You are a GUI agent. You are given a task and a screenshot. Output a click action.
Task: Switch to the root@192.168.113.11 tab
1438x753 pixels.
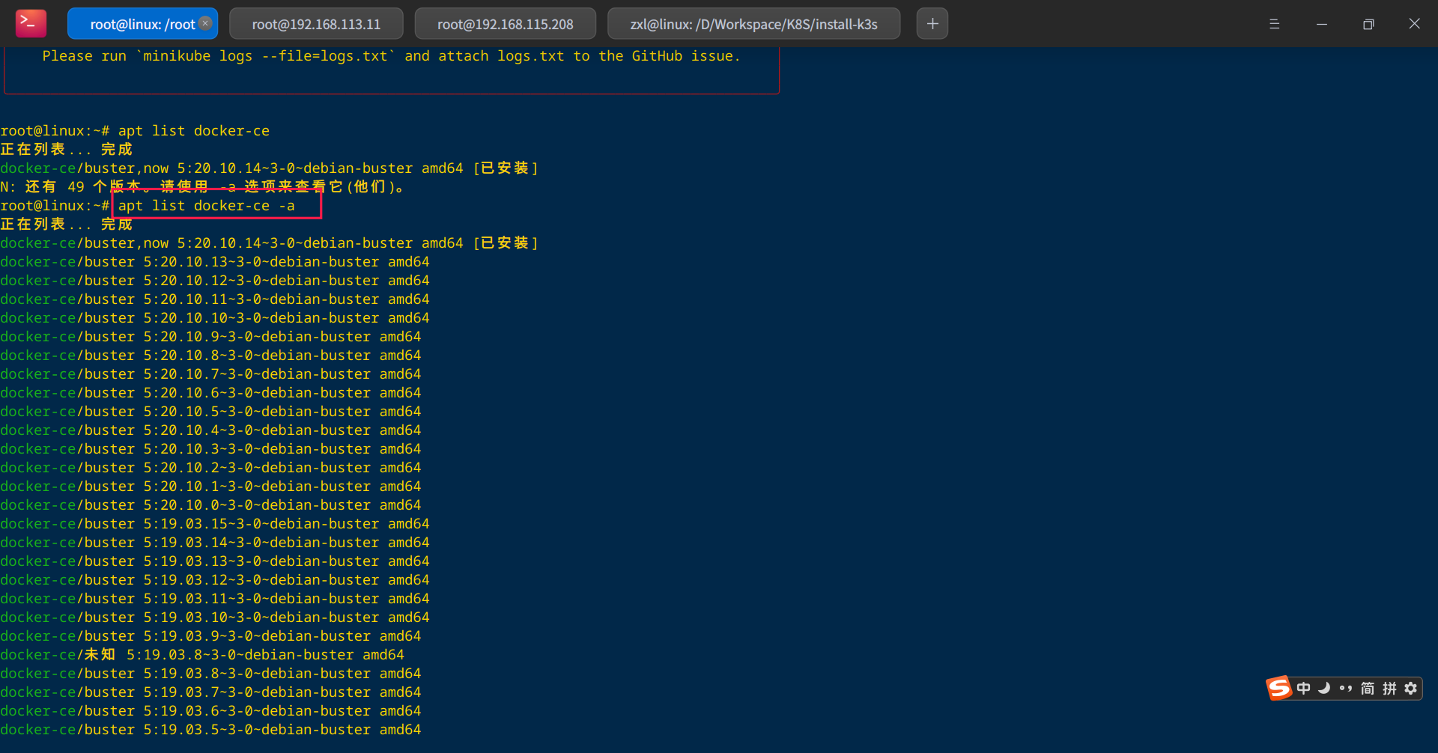tap(316, 23)
